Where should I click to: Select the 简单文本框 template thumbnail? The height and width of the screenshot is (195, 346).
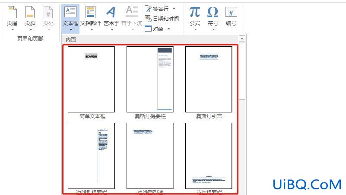91,79
